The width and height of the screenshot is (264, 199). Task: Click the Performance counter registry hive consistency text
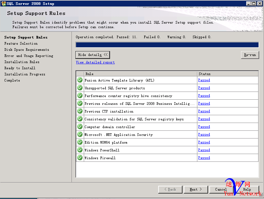point(128,96)
